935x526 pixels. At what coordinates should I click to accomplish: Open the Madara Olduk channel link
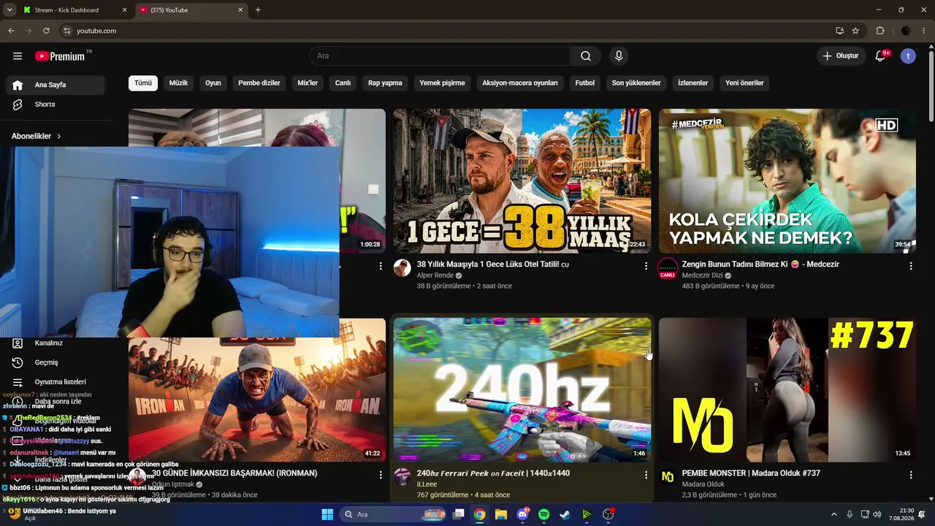click(703, 484)
